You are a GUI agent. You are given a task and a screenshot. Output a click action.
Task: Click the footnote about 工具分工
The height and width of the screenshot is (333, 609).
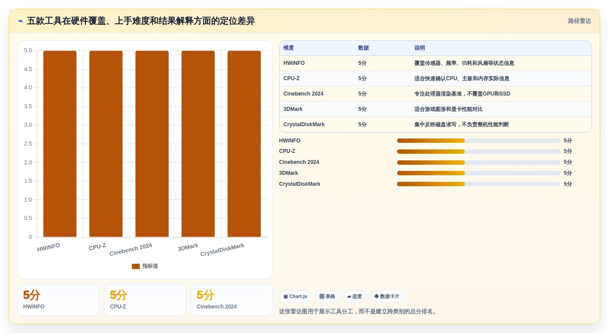(x=358, y=312)
